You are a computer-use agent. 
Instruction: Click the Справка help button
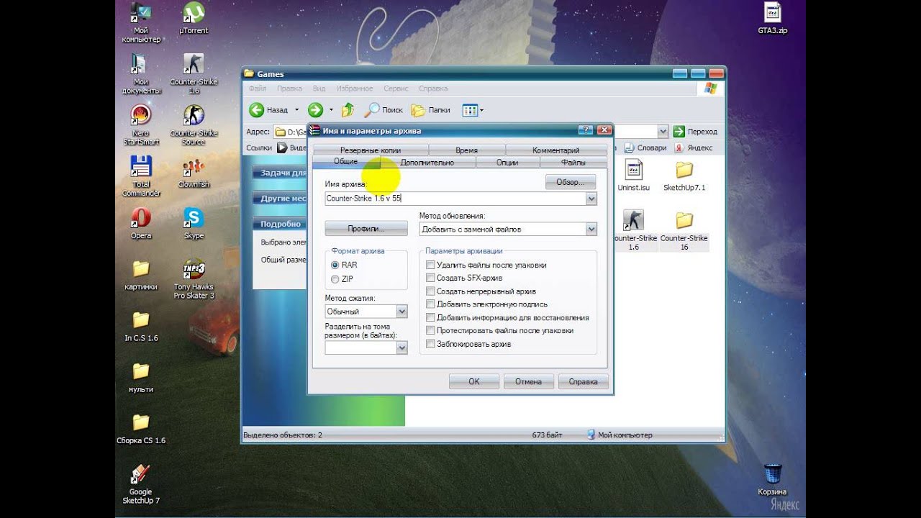584,381
